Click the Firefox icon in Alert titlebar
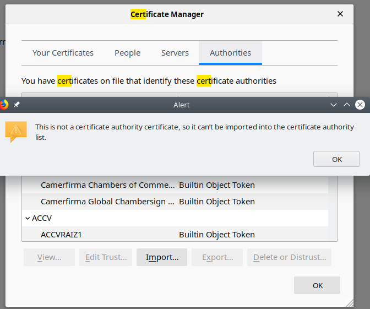Viewport: 370px width, 309px height. (4, 105)
